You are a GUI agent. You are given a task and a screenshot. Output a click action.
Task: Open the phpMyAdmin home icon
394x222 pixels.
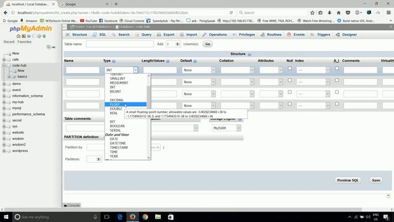tap(18, 36)
